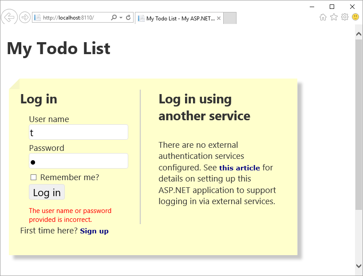The width and height of the screenshot is (363, 276).
Task: Click into the Password field
Action: coord(79,161)
